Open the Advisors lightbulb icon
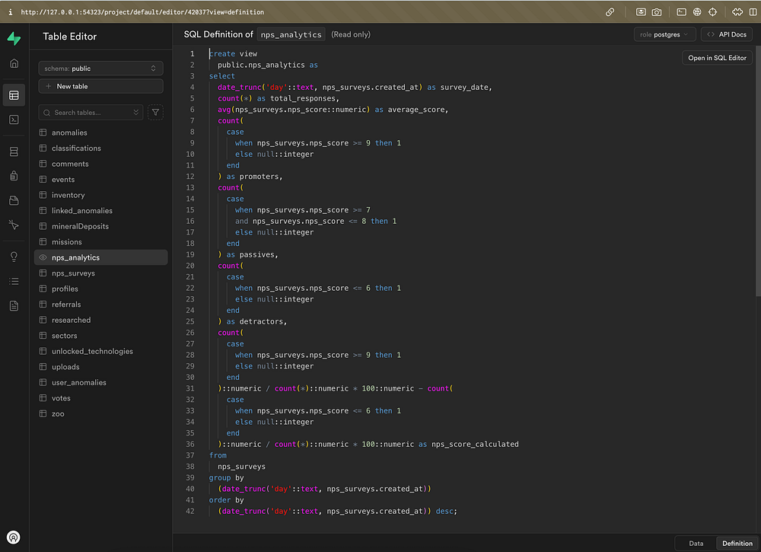 click(14, 257)
